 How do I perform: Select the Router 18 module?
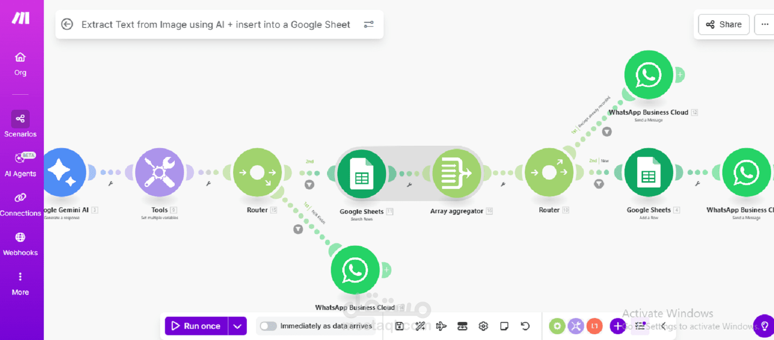coord(549,172)
